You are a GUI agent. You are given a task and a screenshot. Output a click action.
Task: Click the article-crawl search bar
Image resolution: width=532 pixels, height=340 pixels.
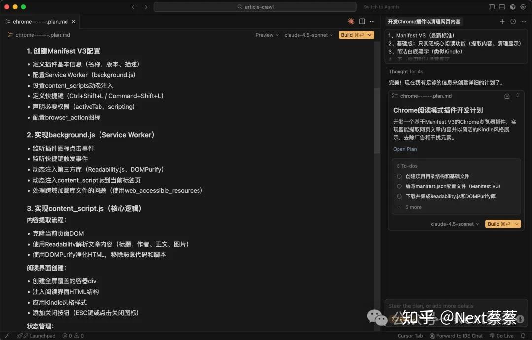click(x=255, y=6)
